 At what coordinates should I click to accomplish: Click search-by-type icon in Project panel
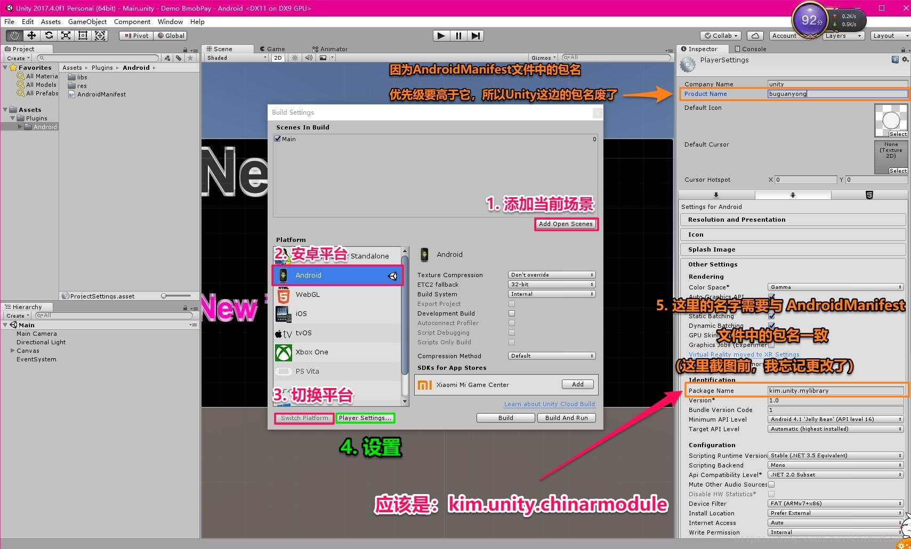(x=167, y=58)
